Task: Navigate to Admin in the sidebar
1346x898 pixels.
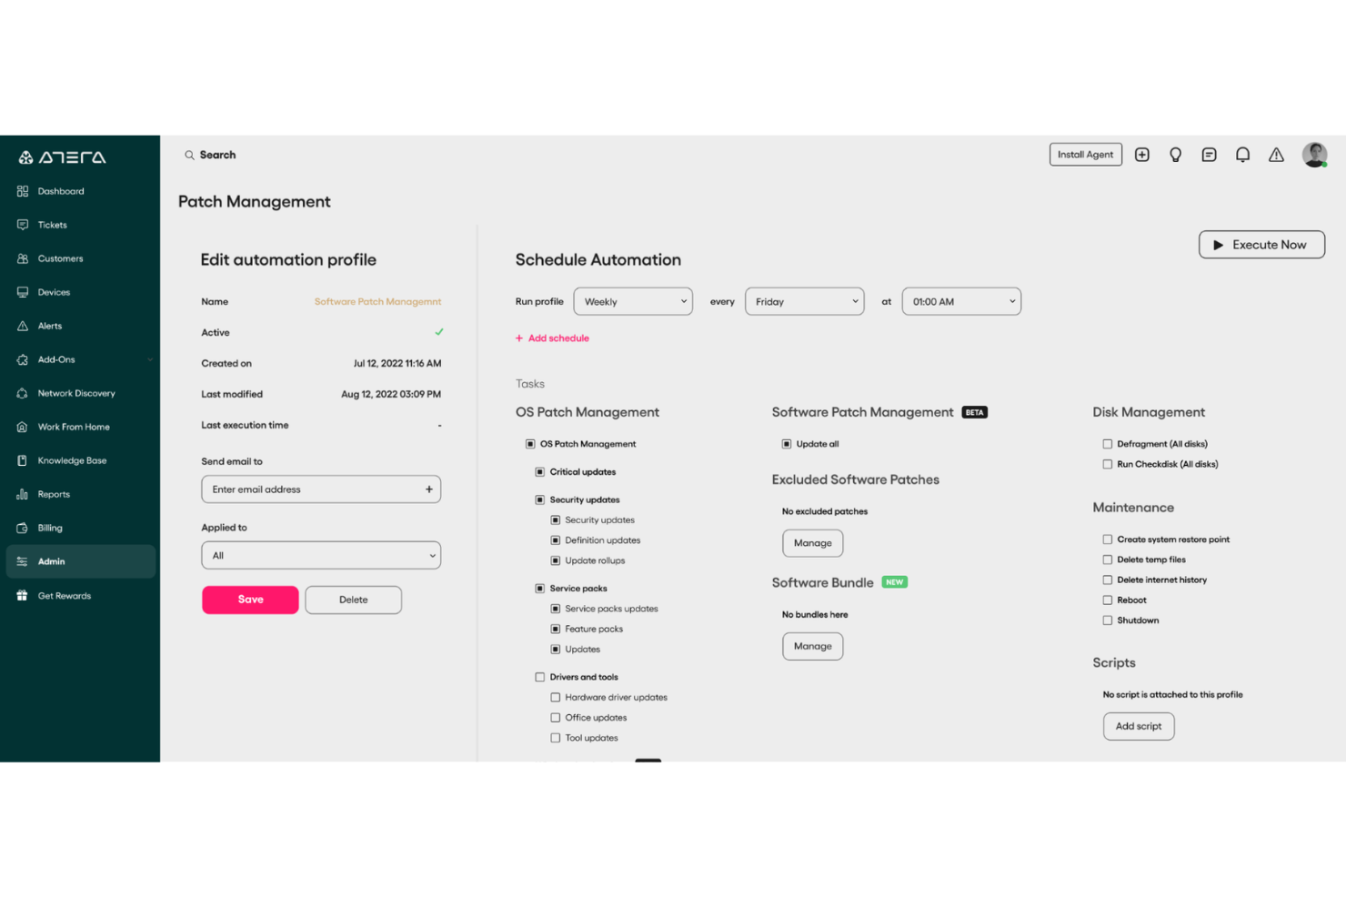Action: pos(52,561)
